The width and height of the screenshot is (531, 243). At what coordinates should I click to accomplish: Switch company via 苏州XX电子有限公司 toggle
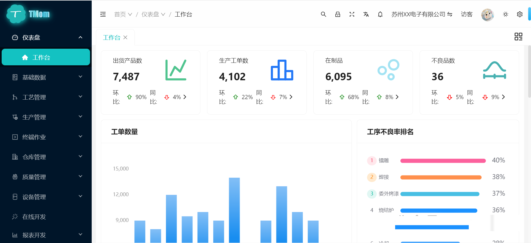pos(422,14)
